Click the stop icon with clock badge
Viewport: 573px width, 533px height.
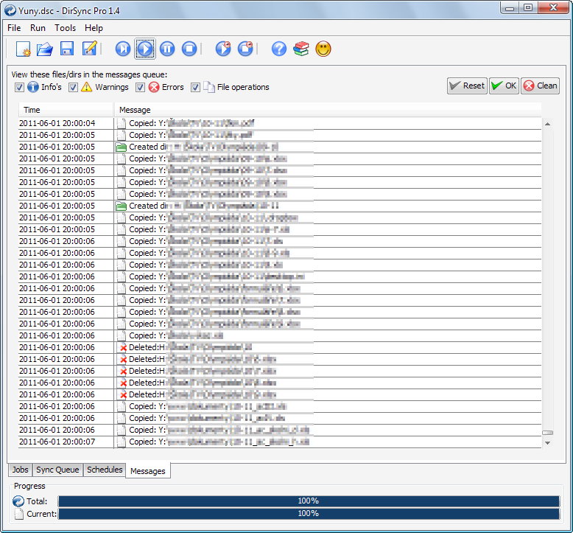[245, 49]
